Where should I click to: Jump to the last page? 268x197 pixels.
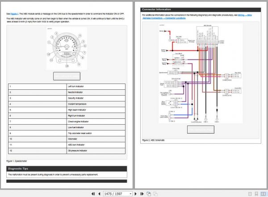pos(142,194)
